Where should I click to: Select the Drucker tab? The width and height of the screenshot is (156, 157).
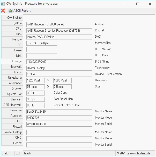[12, 88]
